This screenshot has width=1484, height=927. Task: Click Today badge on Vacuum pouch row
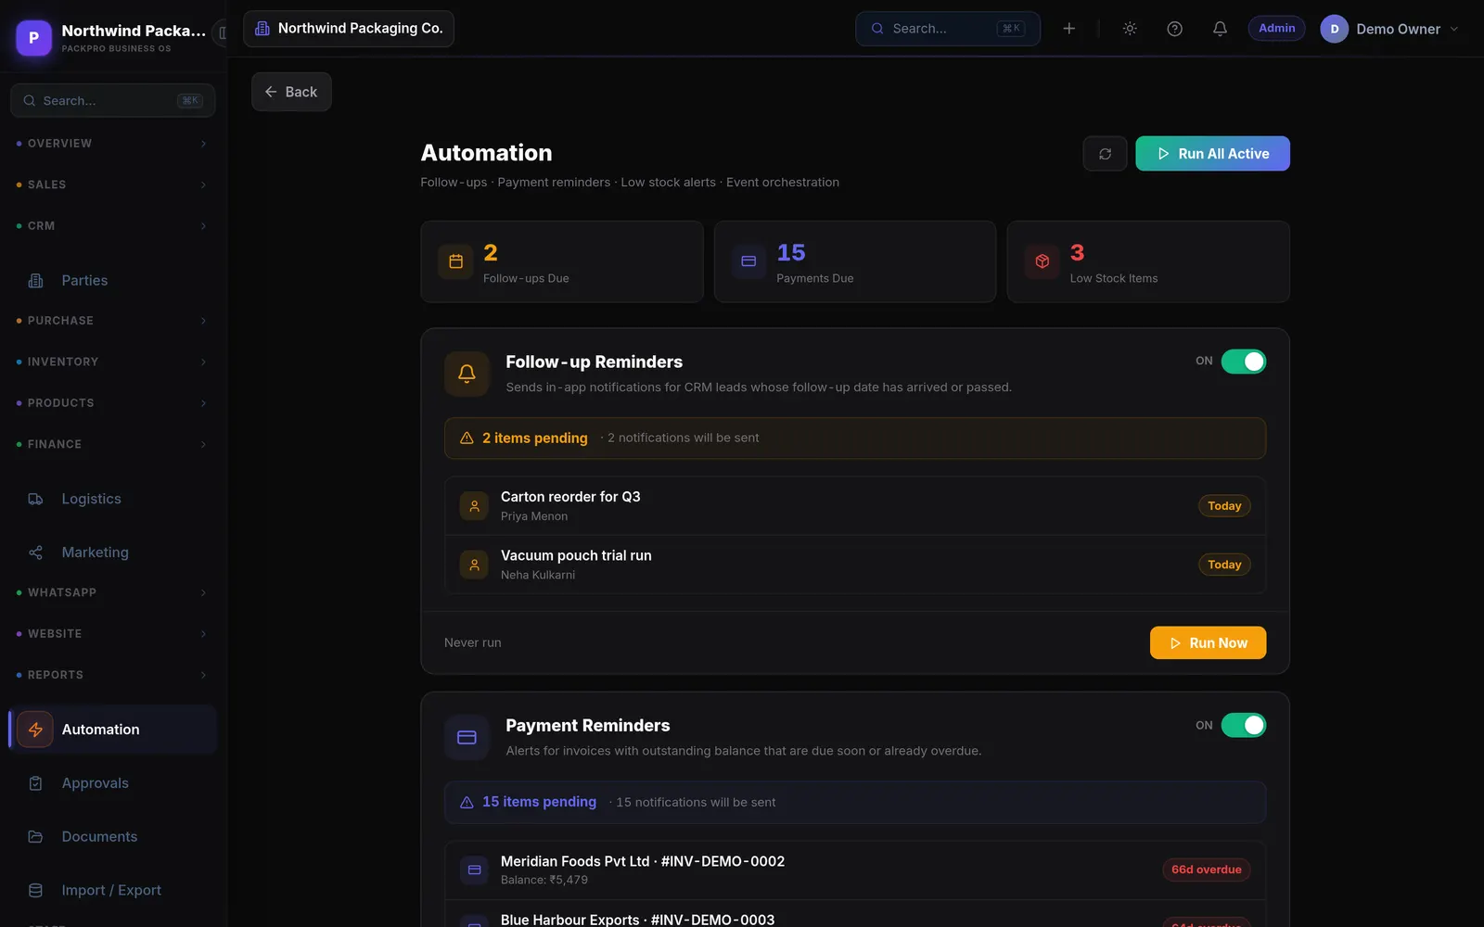tap(1224, 565)
